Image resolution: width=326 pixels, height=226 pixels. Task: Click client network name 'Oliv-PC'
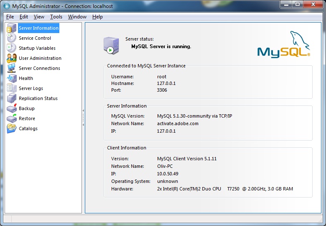(x=165, y=166)
